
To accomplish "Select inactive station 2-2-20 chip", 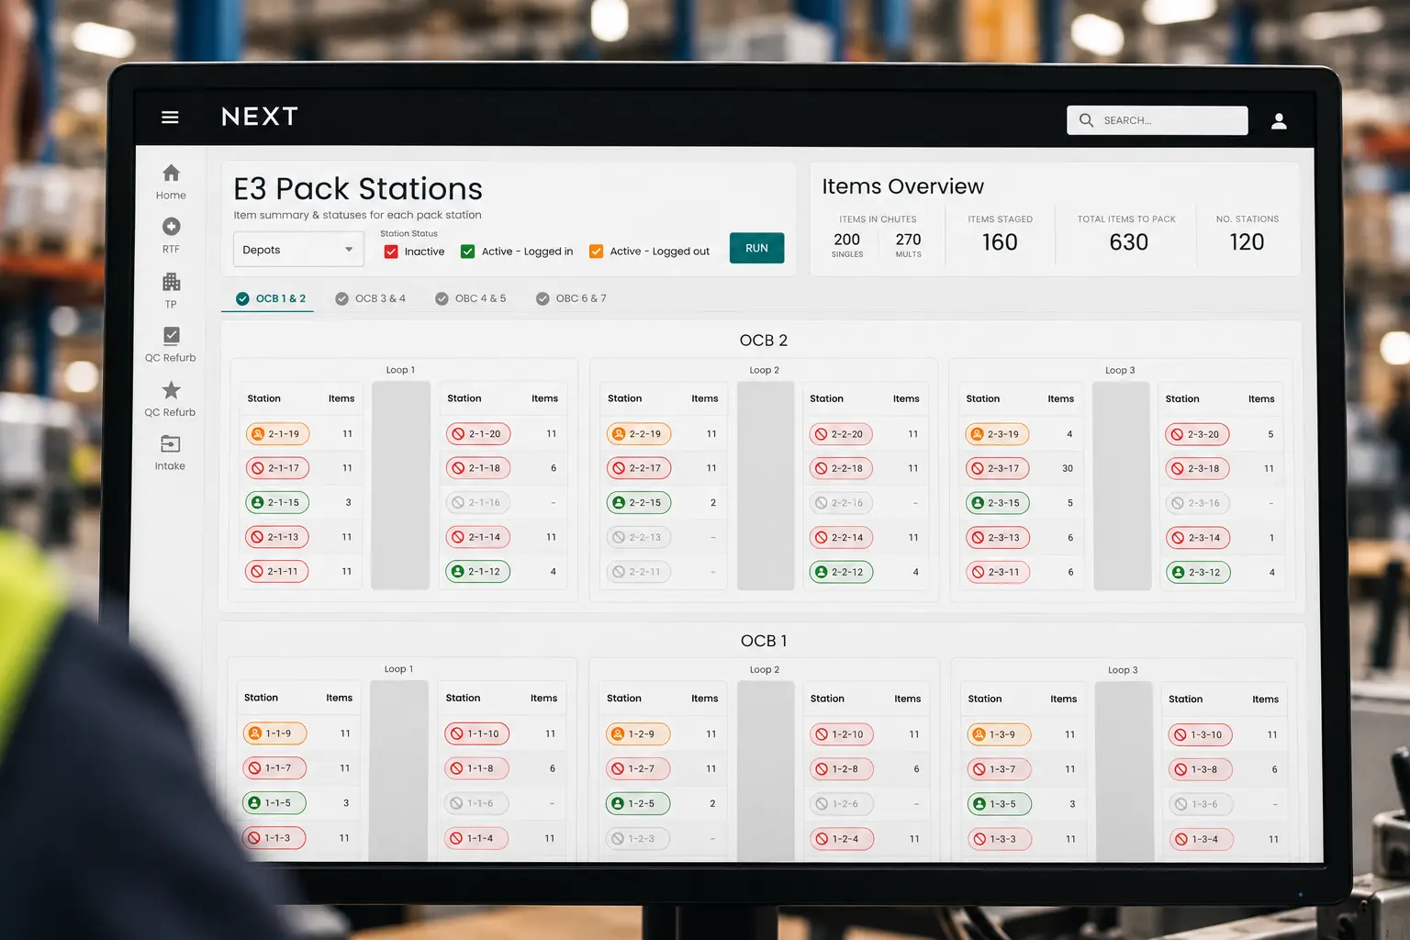I will point(840,434).
